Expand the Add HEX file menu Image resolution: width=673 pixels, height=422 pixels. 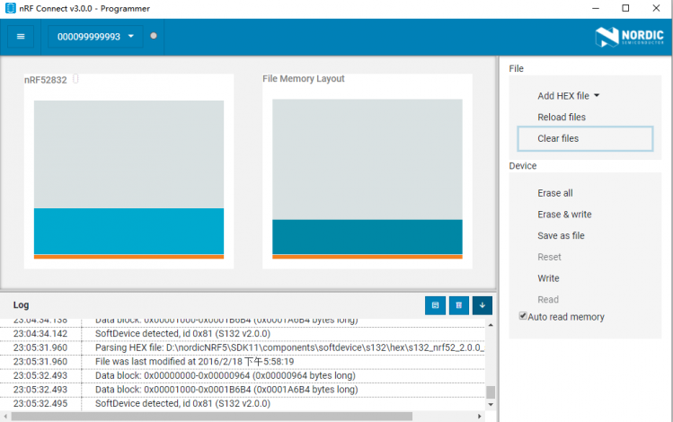(x=568, y=96)
